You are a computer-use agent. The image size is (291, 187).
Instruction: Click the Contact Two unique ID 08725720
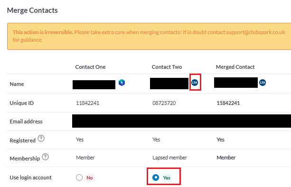[164, 103]
